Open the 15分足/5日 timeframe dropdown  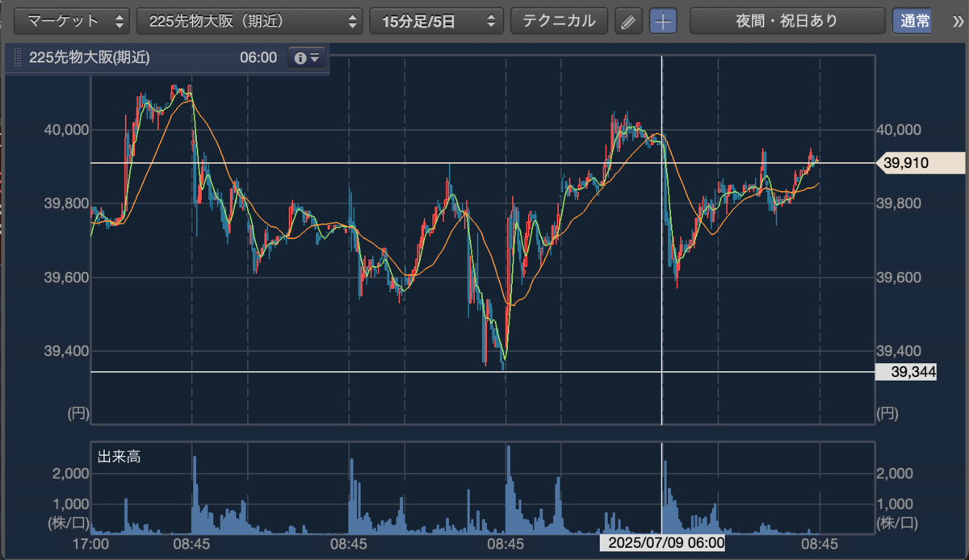(x=436, y=21)
